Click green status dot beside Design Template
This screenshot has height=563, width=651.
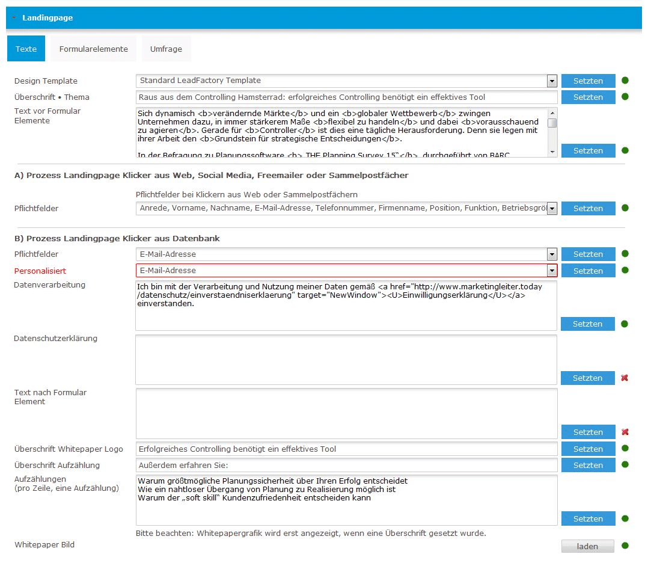click(625, 81)
